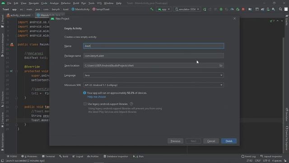
Task: Click the Help me choose link
Action: (x=97, y=97)
